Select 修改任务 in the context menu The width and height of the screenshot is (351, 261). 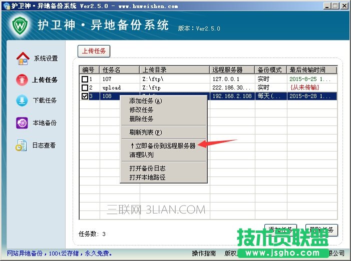(141, 110)
